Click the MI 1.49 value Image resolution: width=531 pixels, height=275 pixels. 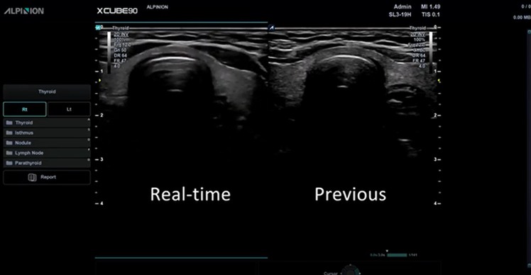(x=430, y=7)
